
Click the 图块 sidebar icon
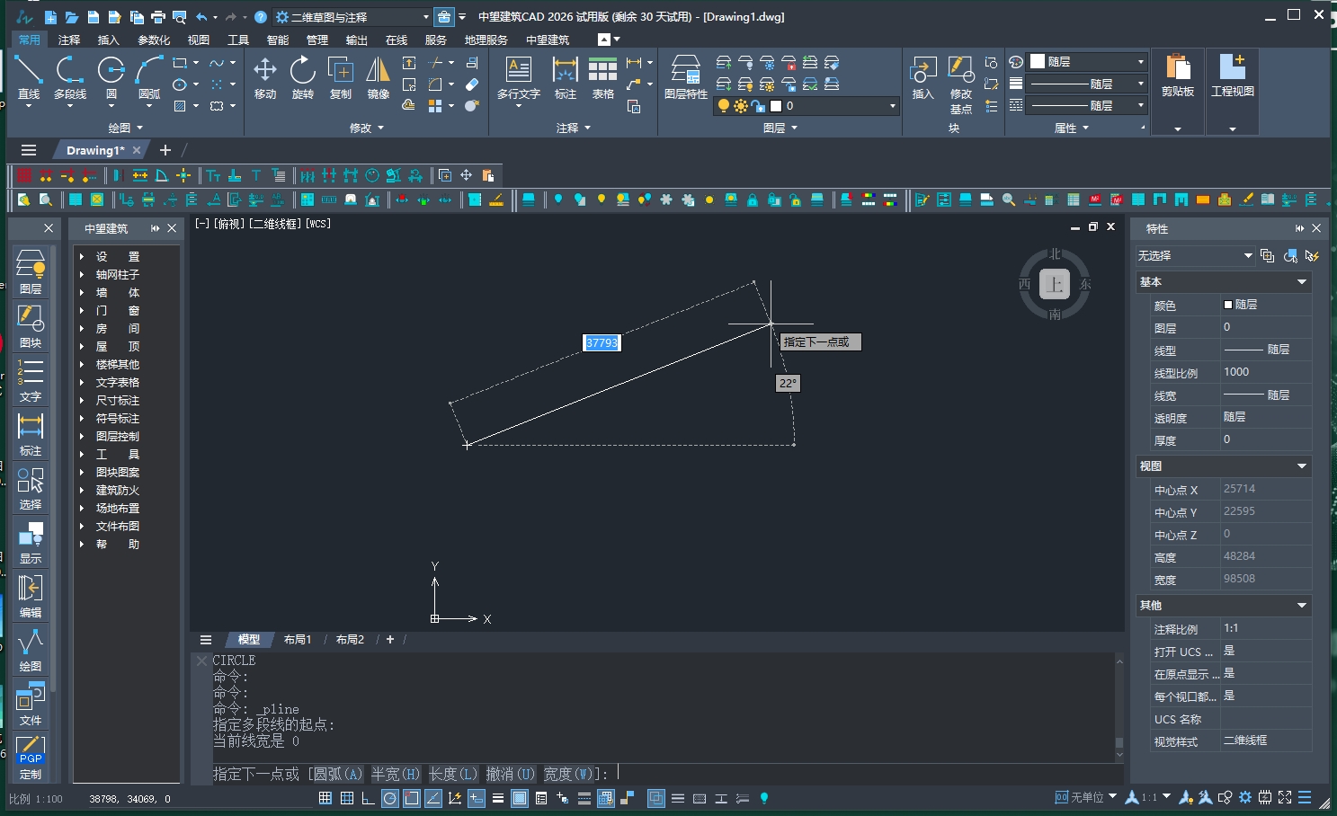coord(31,326)
